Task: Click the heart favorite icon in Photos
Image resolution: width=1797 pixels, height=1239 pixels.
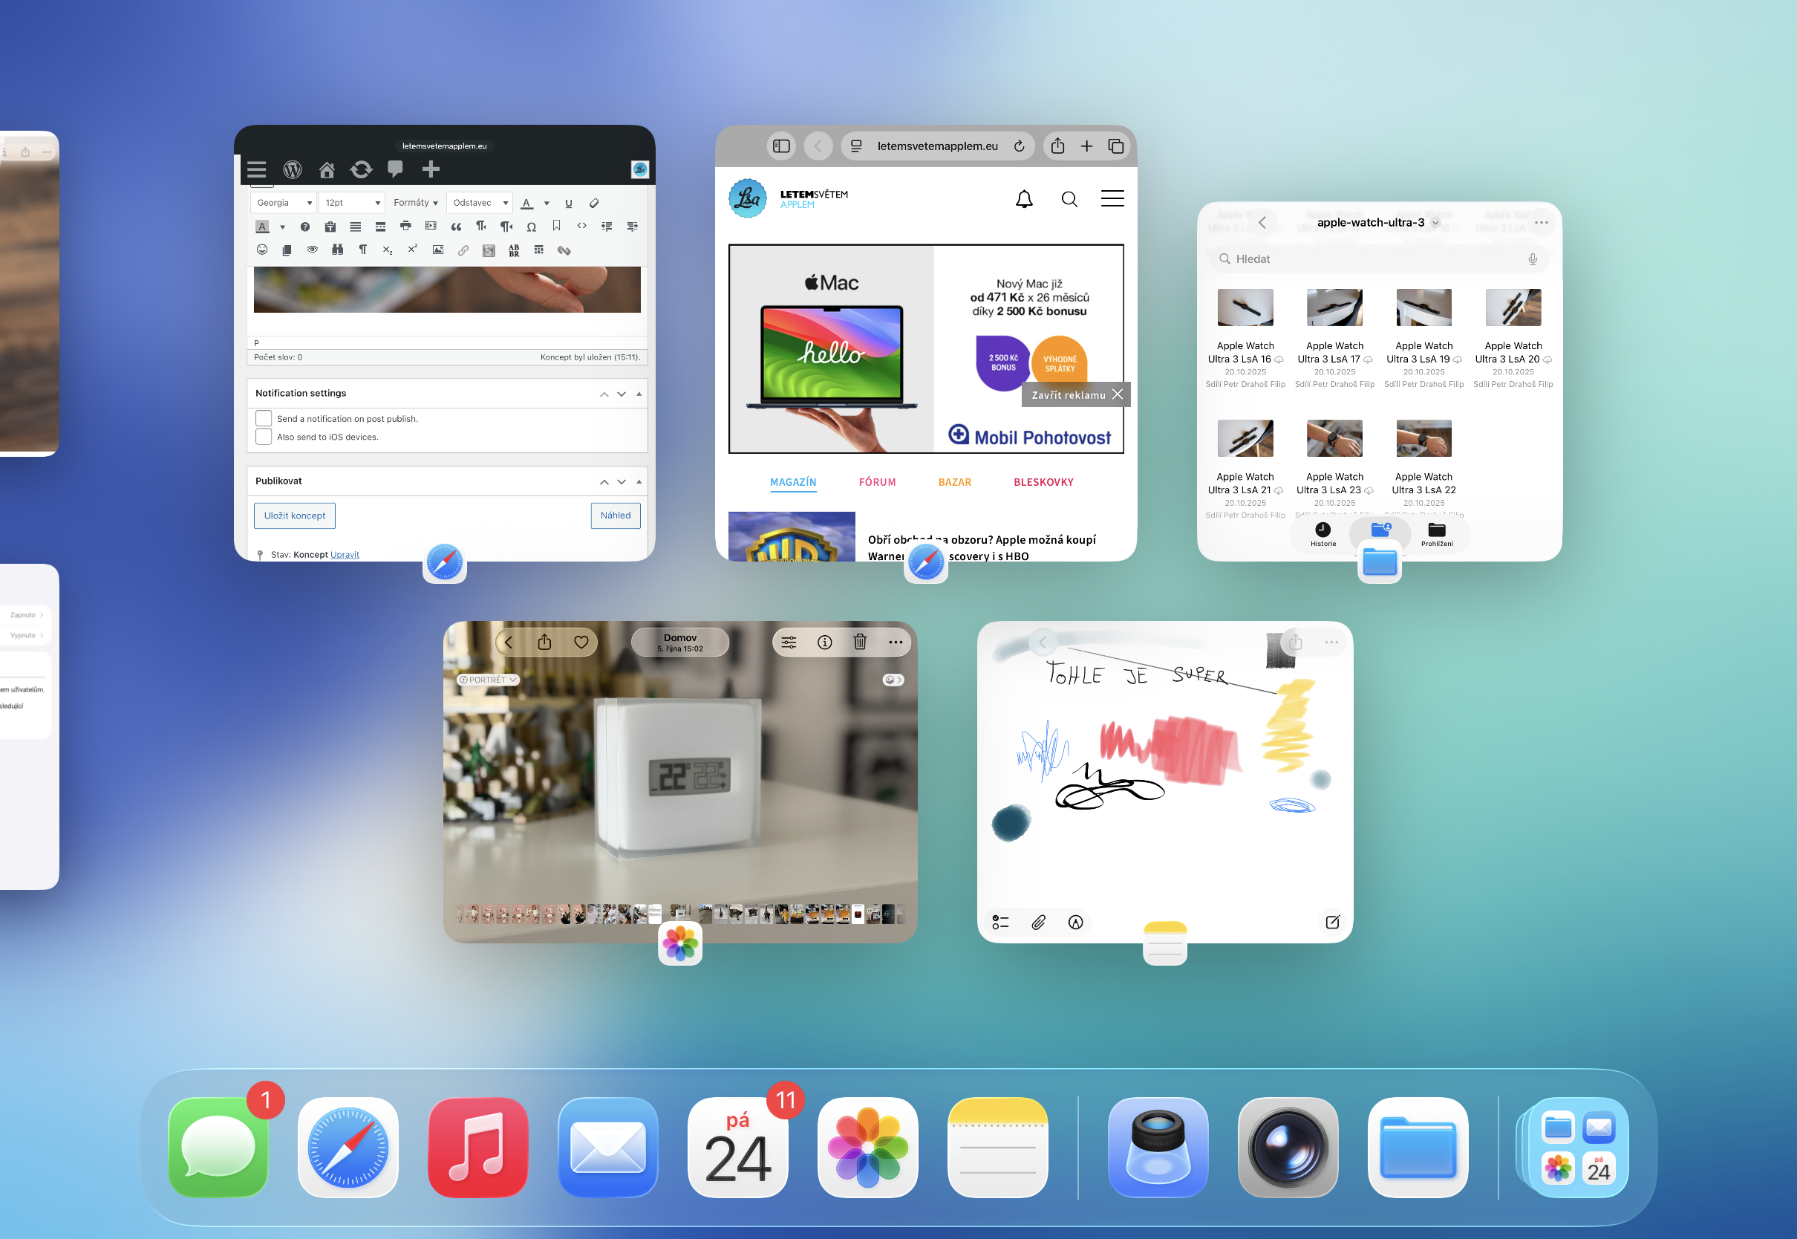Action: (581, 642)
